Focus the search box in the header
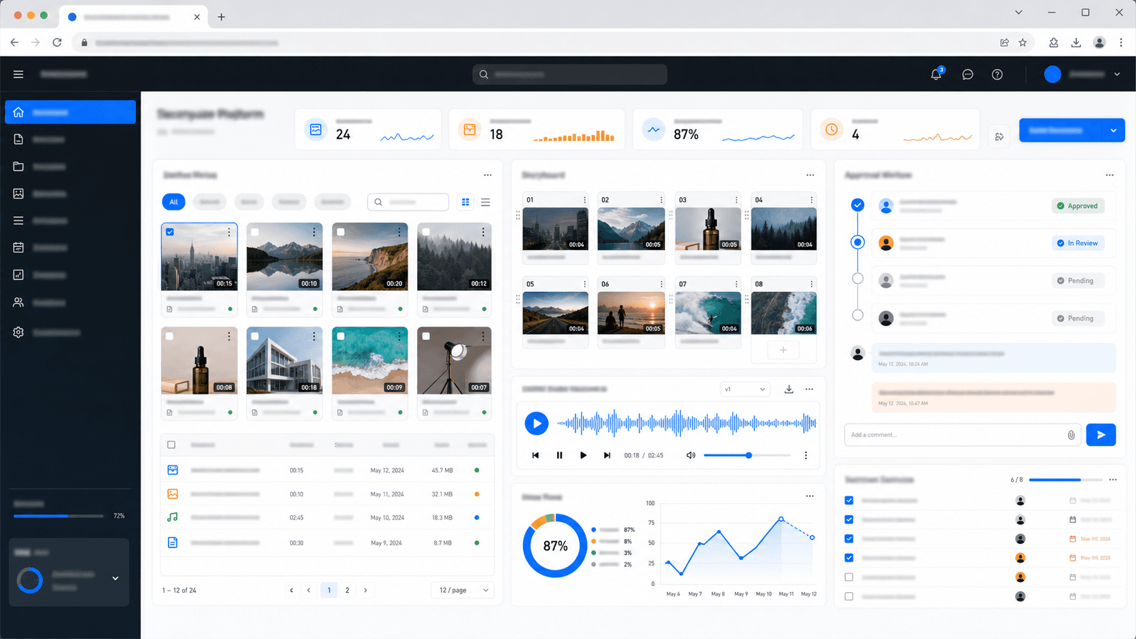This screenshot has height=639, width=1136. 569,74
